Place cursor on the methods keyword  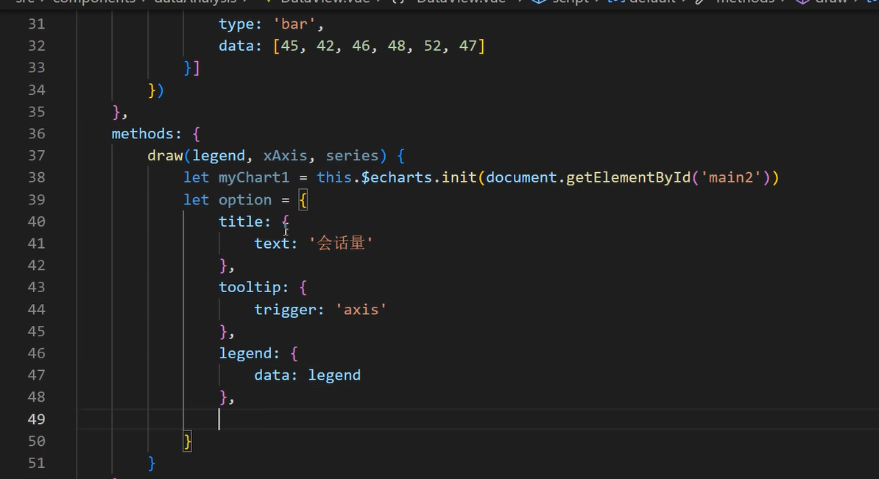pyautogui.click(x=142, y=134)
